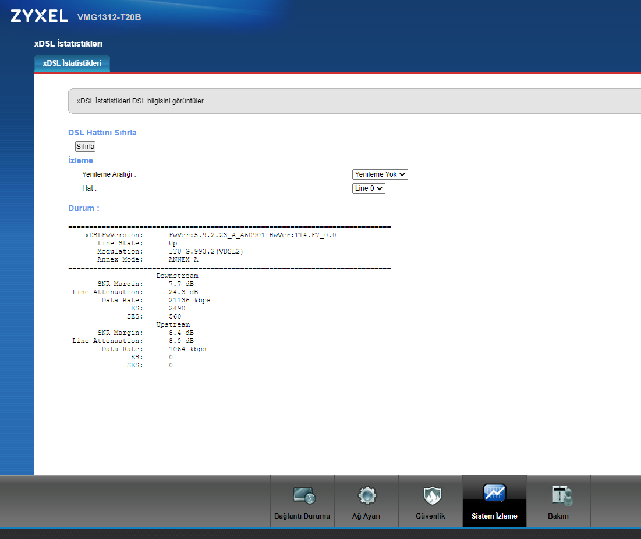The image size is (641, 539).
Task: Click the DSL Hattını Sıfırla heading
Action: 102,133
